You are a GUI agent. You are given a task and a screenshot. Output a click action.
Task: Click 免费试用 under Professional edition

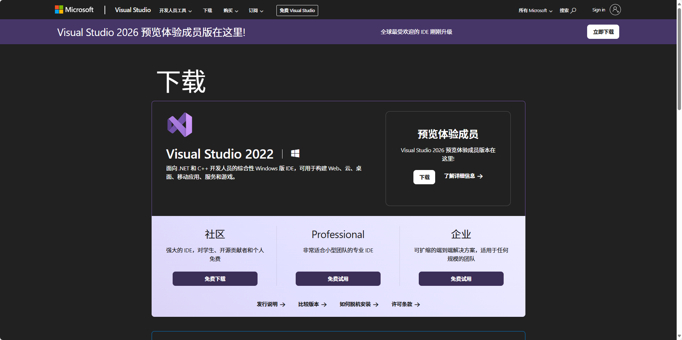click(338, 279)
